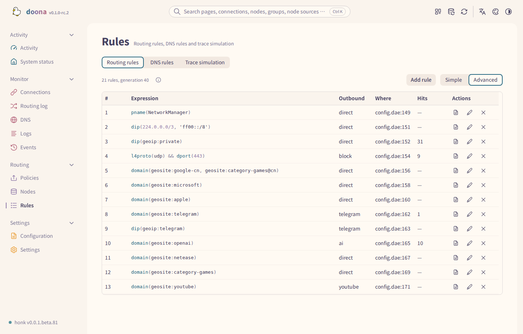Image resolution: width=523 pixels, height=334 pixels.
Task: Open the document icon for geosite:telegram domain rule
Action: (x=456, y=214)
